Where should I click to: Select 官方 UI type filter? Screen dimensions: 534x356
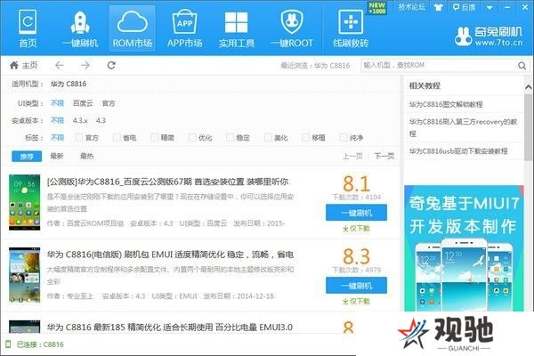pyautogui.click(x=109, y=103)
